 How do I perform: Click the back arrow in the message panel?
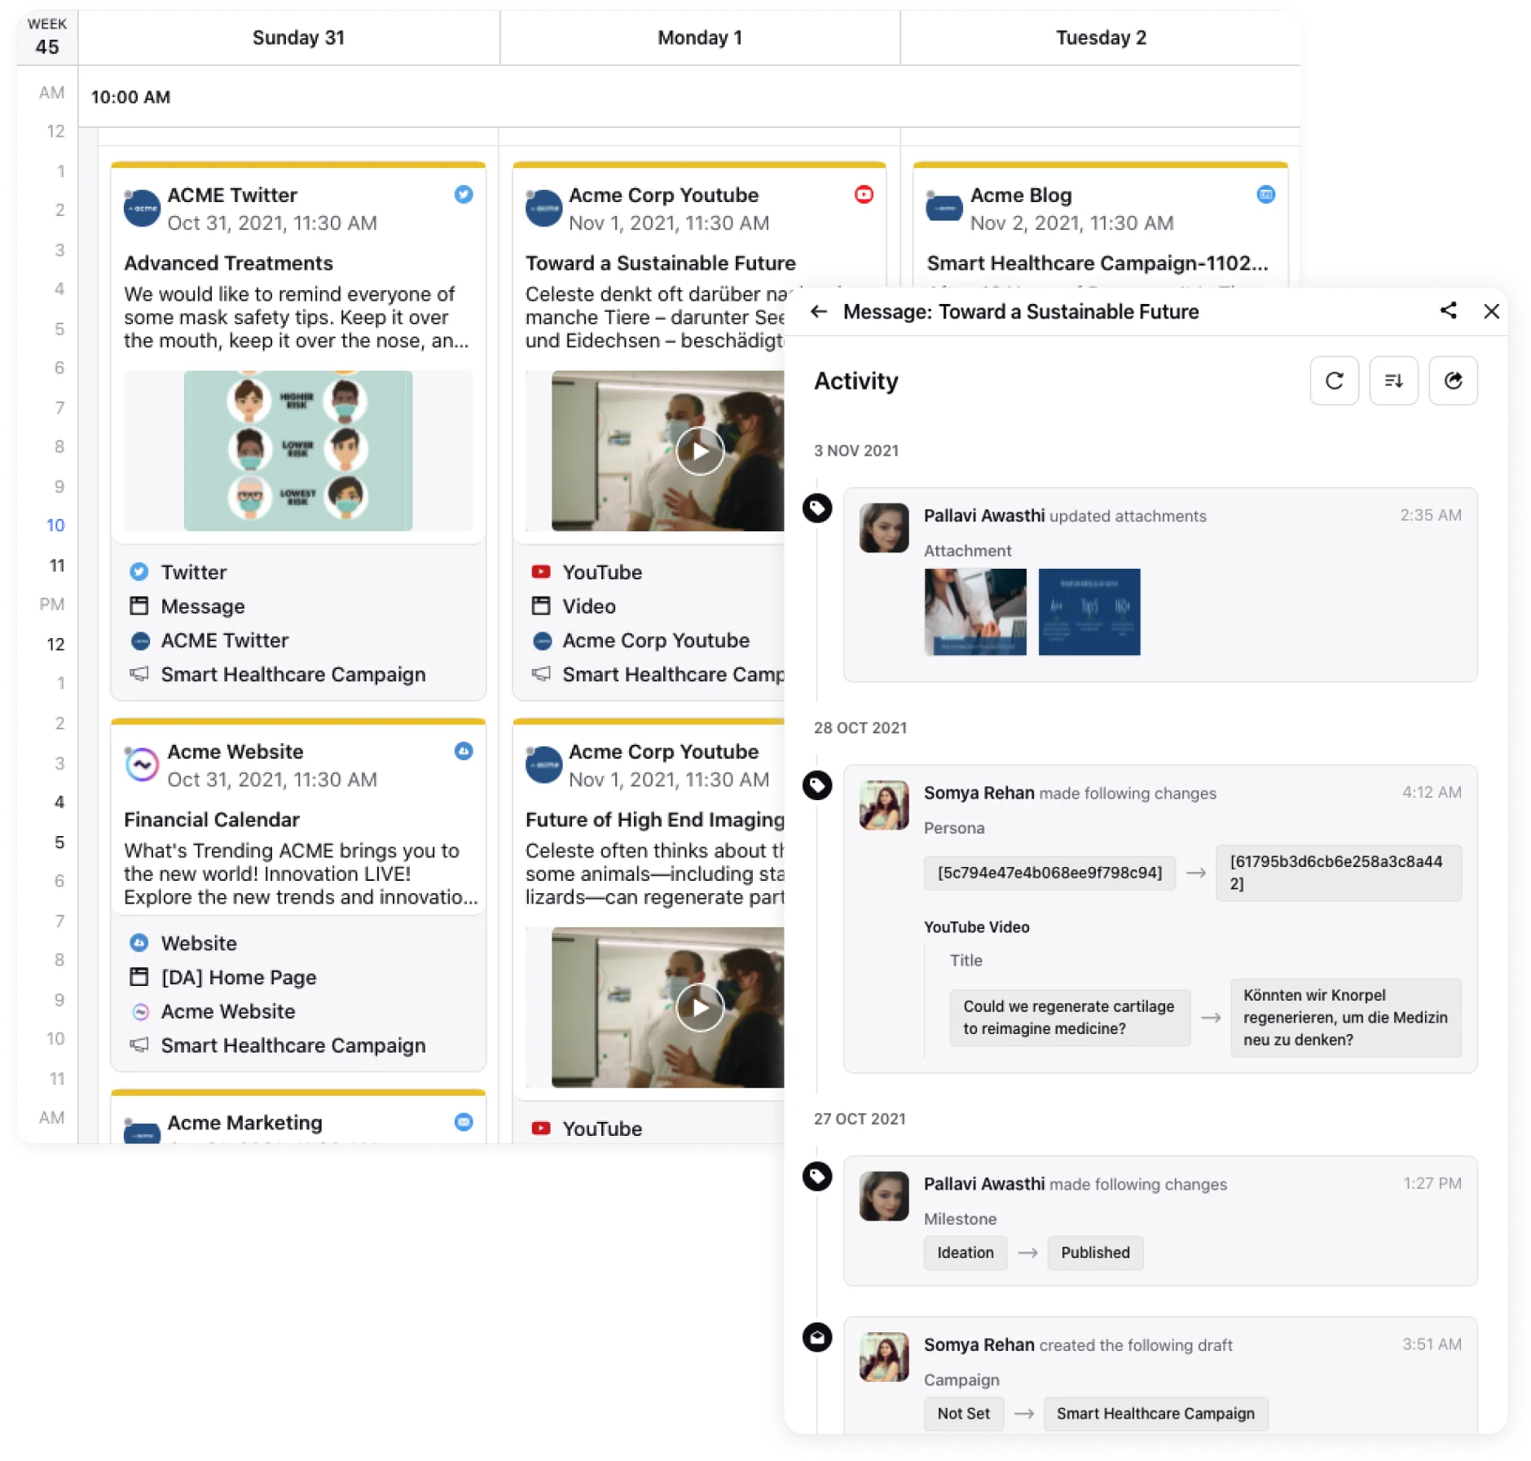[818, 311]
